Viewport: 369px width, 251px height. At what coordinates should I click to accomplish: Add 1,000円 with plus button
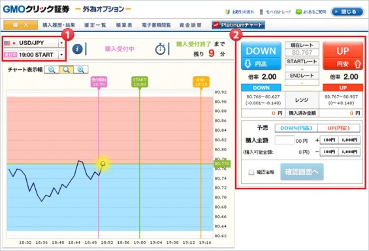pyautogui.click(x=349, y=140)
